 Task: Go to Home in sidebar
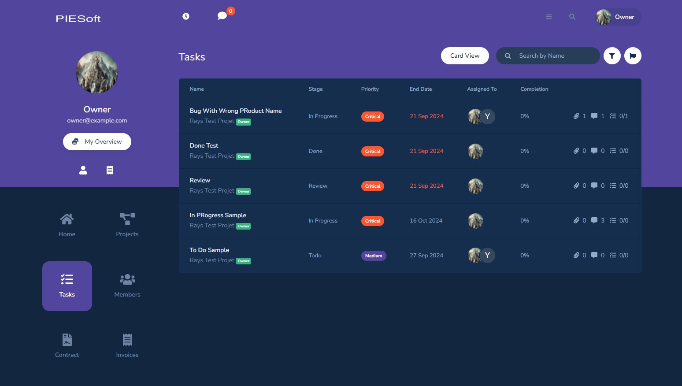[x=67, y=225]
